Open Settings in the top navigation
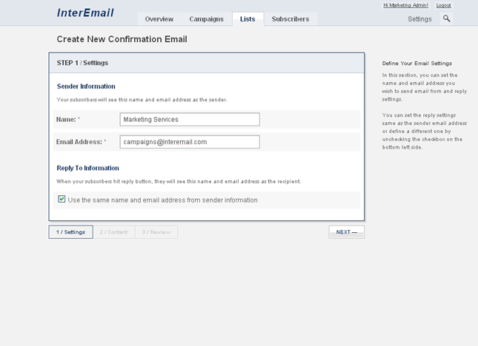The height and width of the screenshot is (346, 478). coord(419,19)
